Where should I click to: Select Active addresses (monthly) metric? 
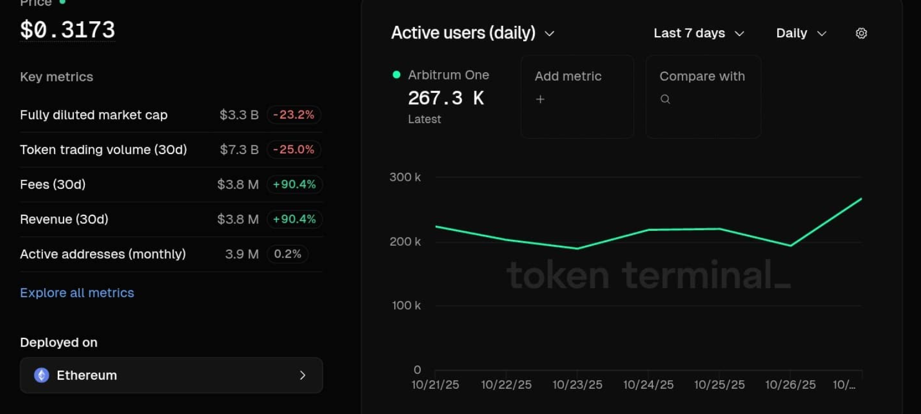(x=103, y=254)
